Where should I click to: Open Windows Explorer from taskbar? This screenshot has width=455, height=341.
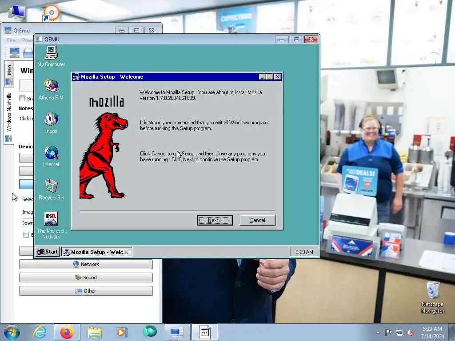95,332
